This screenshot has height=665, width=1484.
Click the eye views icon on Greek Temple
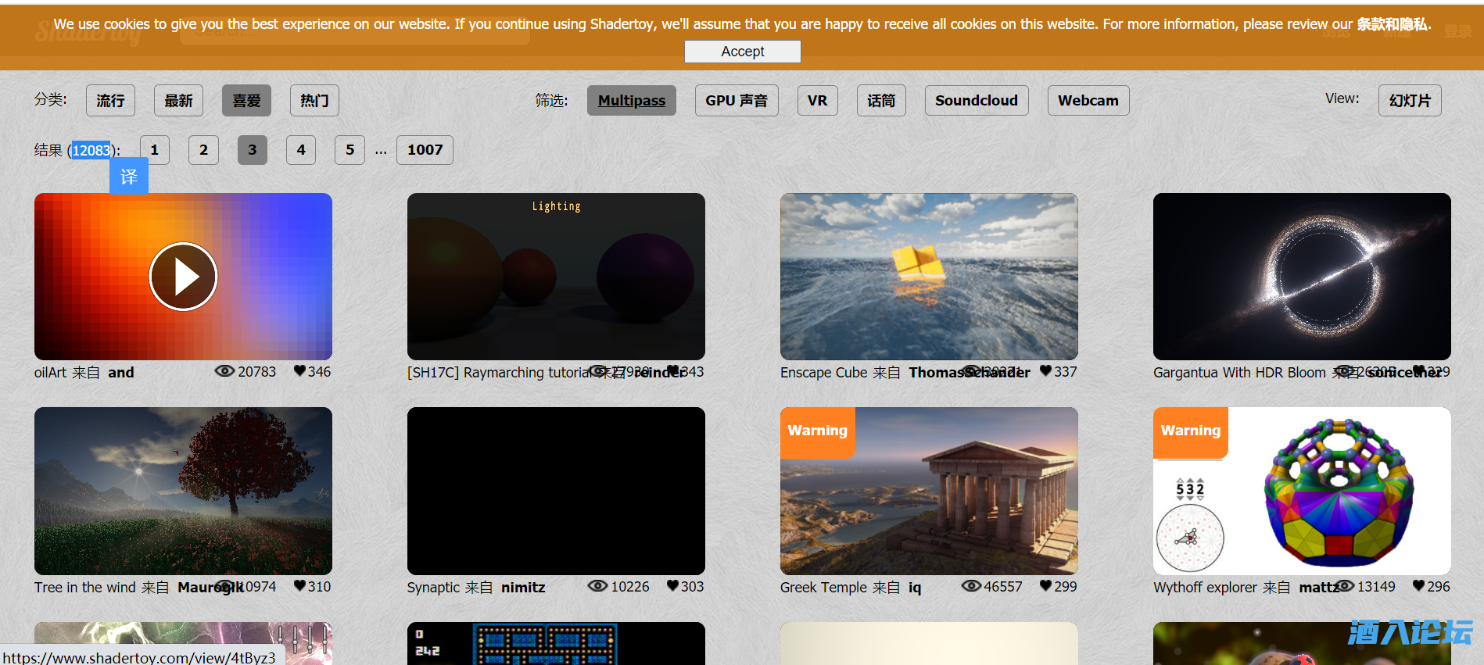(971, 586)
